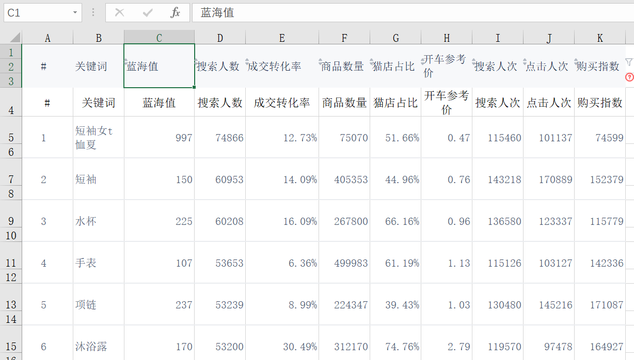
Task: Select all cells using the corner select-all button
Action: click(x=14, y=37)
